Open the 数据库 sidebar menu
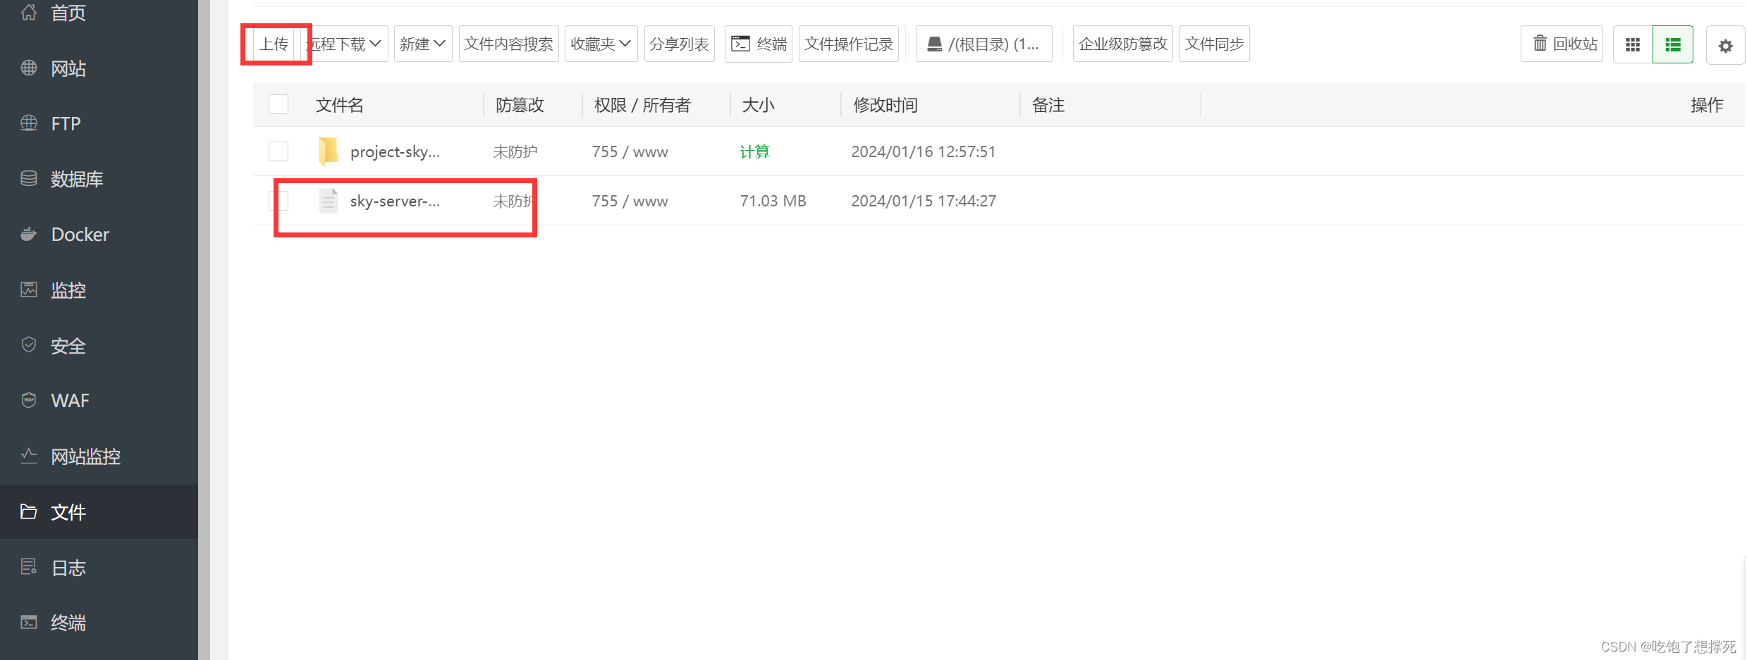Screen dimensions: 1747x660 [x=77, y=179]
